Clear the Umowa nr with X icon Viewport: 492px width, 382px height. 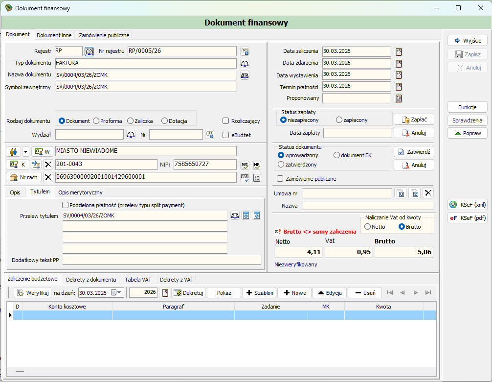pos(428,193)
